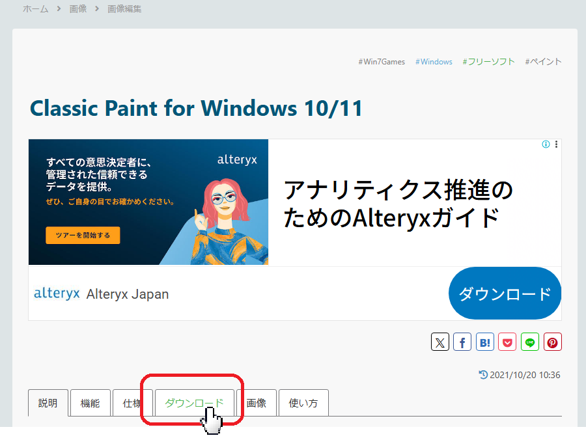Click the update history clock icon

(x=483, y=375)
